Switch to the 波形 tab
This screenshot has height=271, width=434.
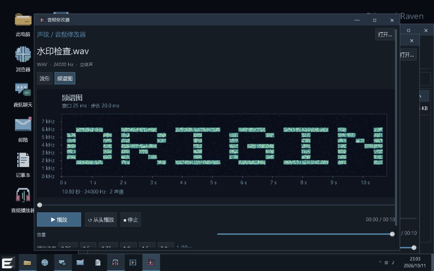pos(45,79)
